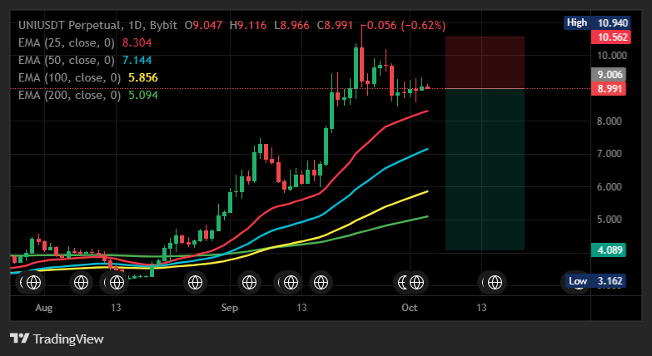Image resolution: width=652 pixels, height=356 pixels.
Task: Click the TradingView logo
Action: coord(57,339)
